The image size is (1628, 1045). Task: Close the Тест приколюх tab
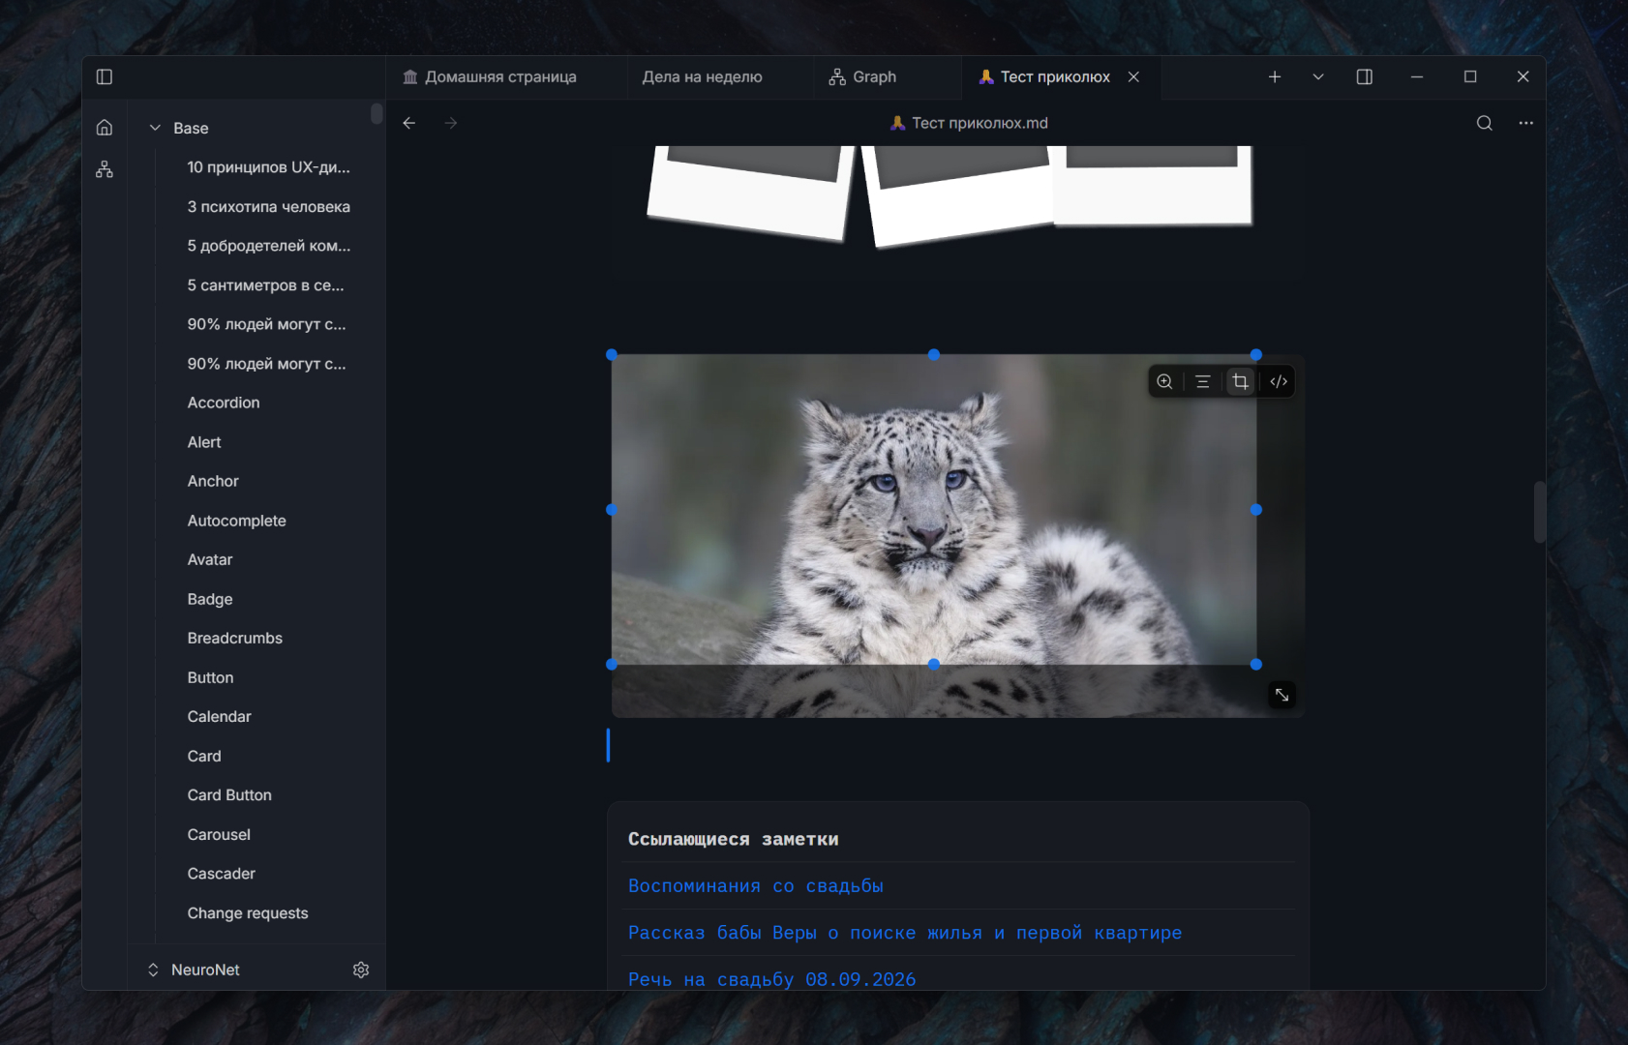[x=1133, y=76]
